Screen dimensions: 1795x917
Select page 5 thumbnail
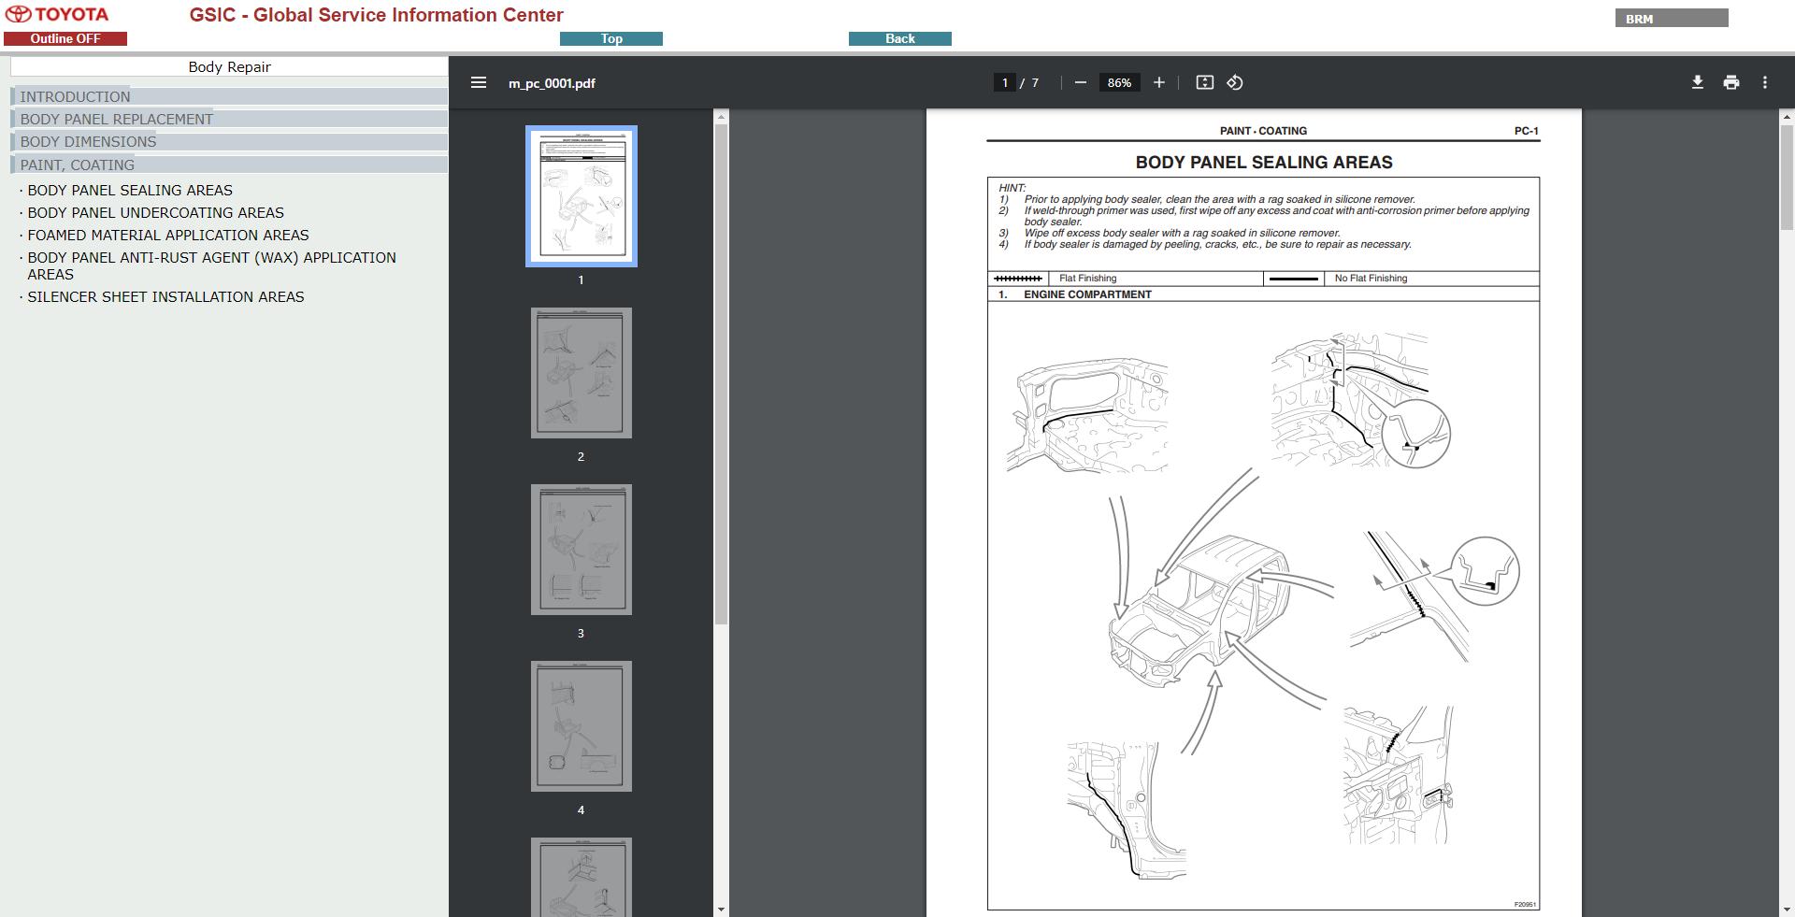coord(582,877)
